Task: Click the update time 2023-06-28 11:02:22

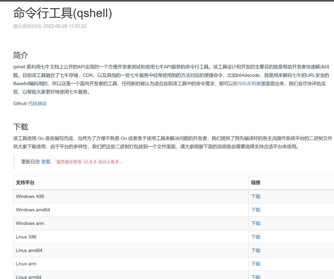Action: coord(65,26)
